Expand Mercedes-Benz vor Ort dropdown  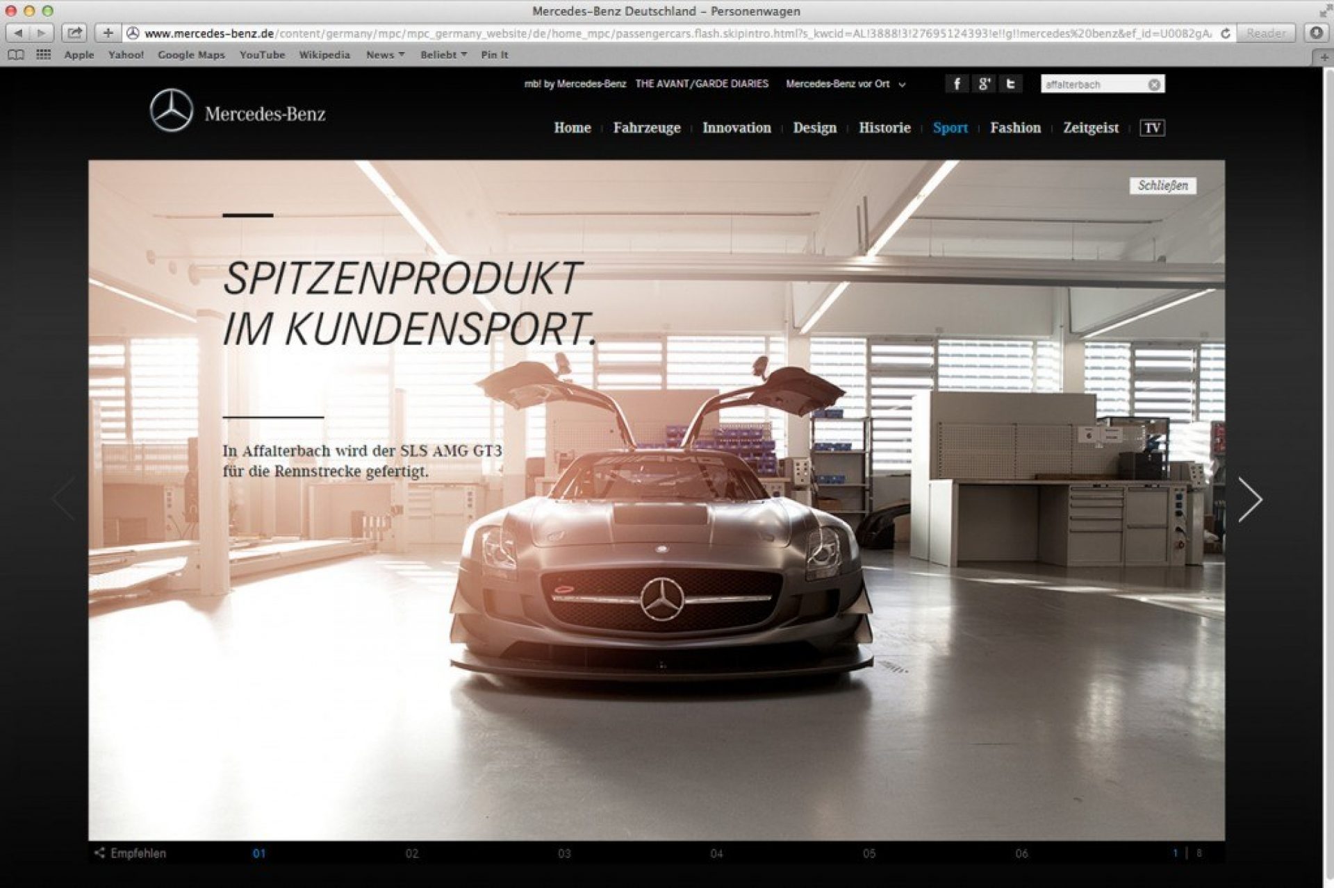tap(846, 84)
